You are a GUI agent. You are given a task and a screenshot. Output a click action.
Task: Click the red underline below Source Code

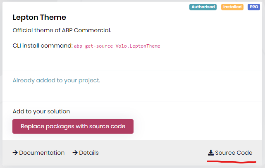click(x=230, y=161)
